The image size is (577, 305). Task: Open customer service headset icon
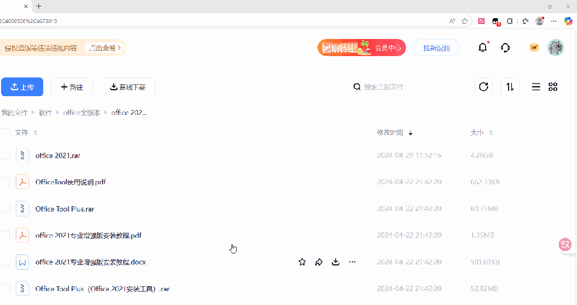click(x=505, y=48)
